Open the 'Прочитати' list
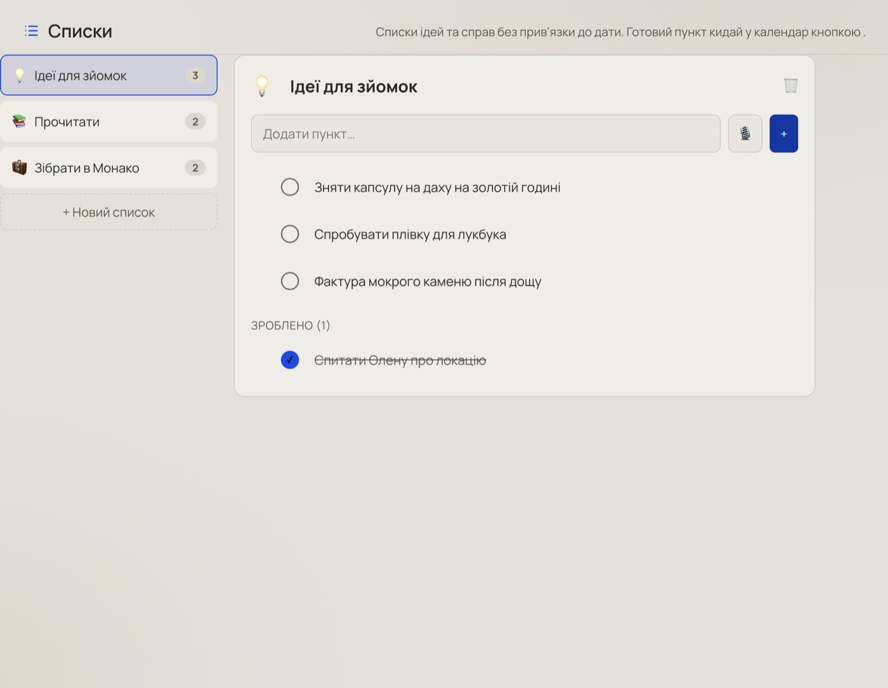Viewport: 888px width, 688px height. tap(109, 121)
